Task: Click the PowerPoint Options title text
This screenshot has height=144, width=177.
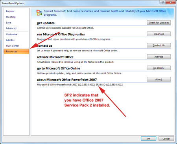Action: coord(13,3)
